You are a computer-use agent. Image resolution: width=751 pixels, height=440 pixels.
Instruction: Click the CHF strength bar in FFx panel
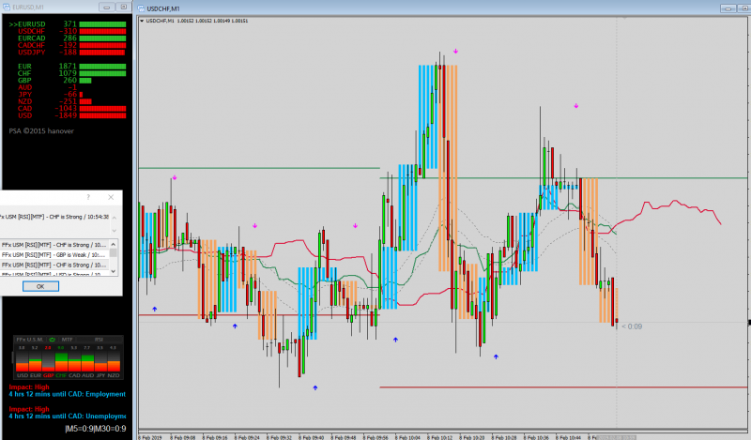(x=61, y=362)
